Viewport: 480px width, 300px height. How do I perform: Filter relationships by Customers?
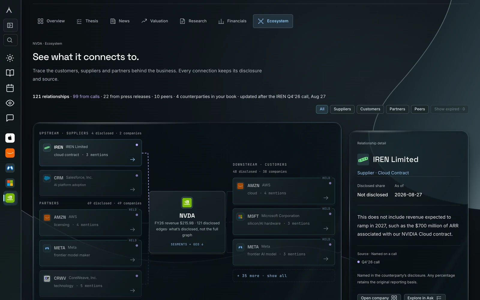(x=370, y=109)
